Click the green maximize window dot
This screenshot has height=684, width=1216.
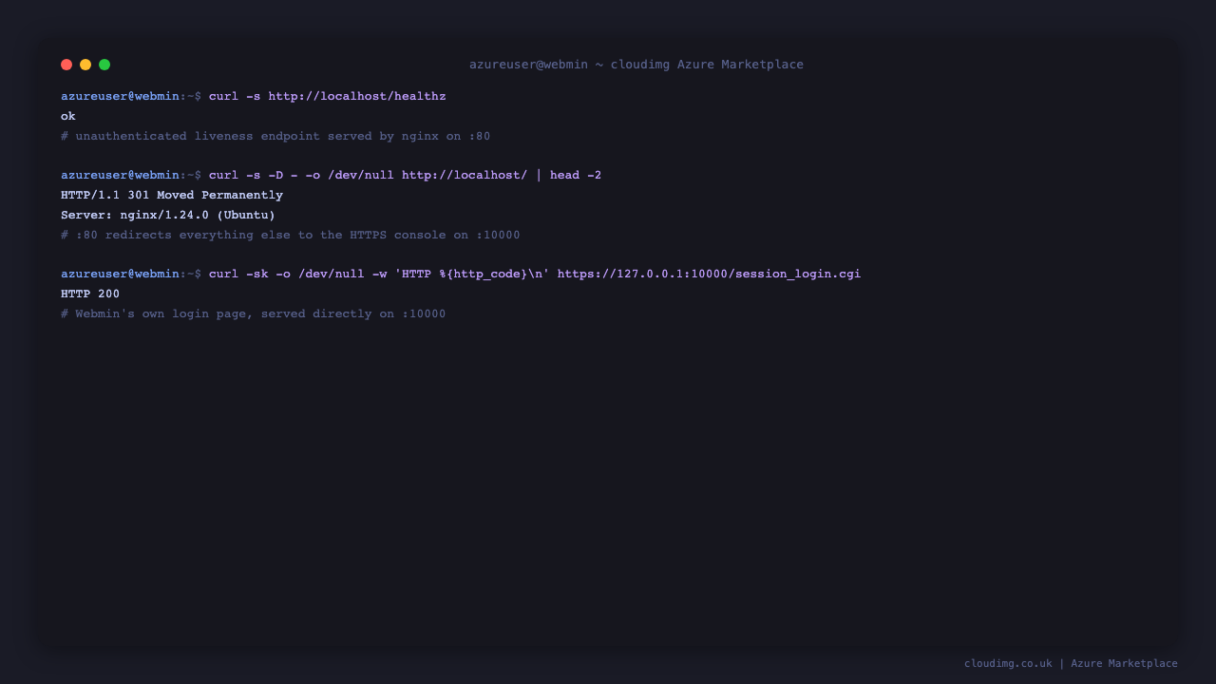[104, 65]
